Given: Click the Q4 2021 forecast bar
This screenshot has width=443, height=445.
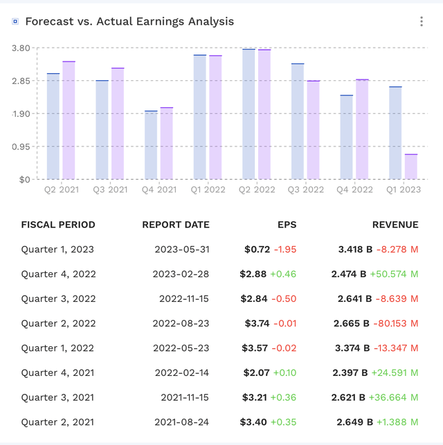Looking at the screenshot, I should point(151,144).
